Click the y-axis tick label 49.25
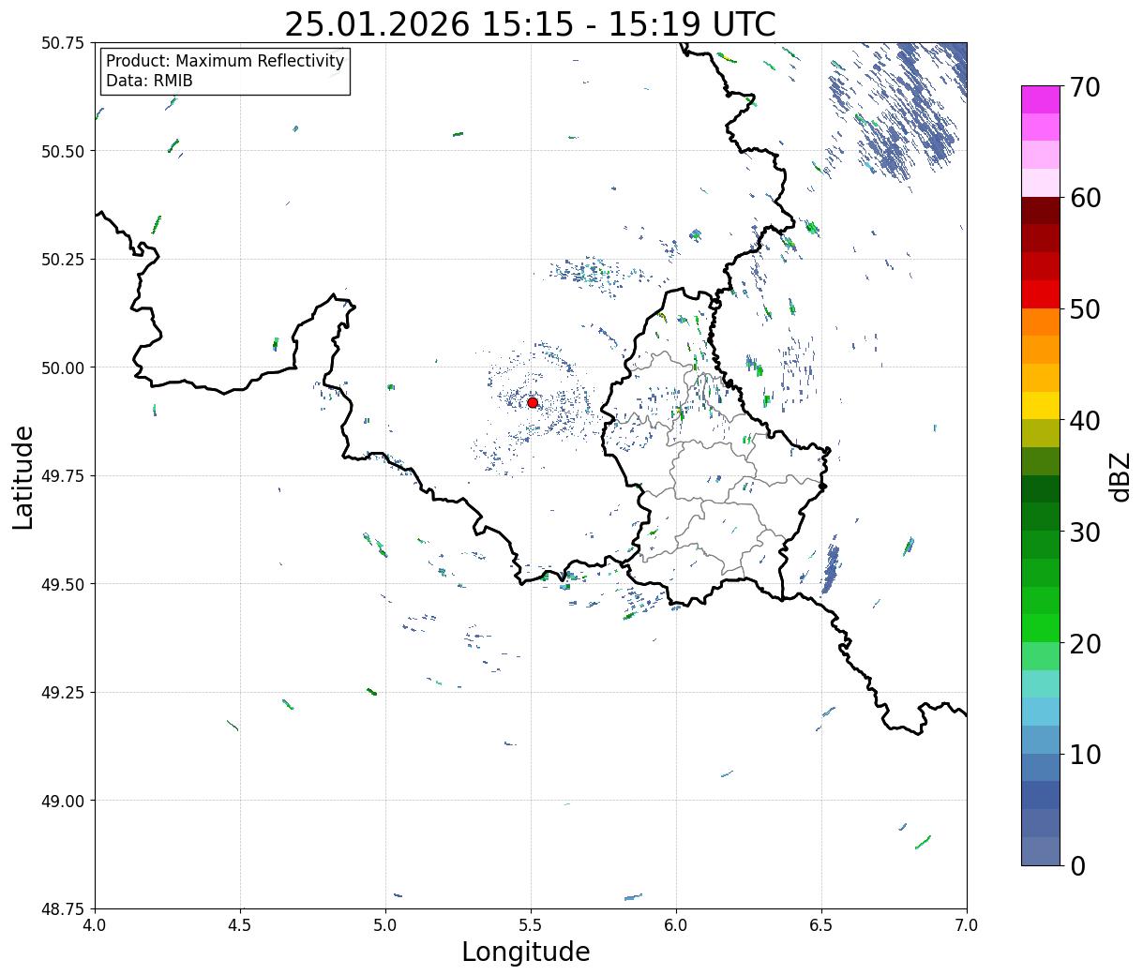 click(x=63, y=693)
